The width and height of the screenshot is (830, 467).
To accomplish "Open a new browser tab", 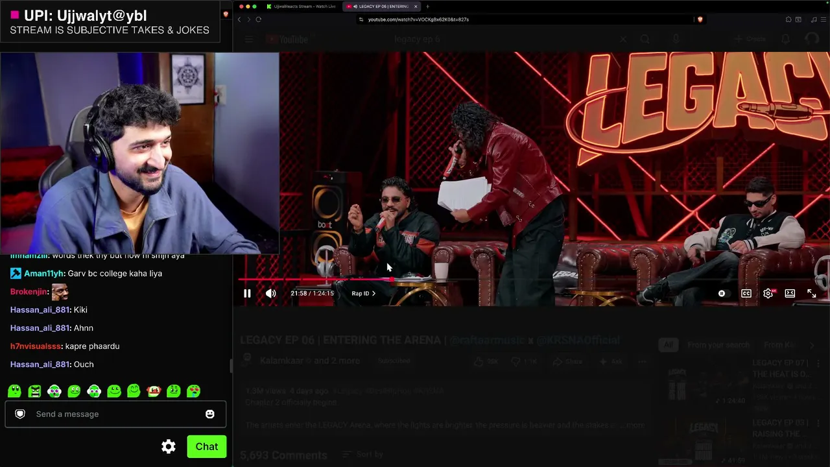I will tap(427, 6).
